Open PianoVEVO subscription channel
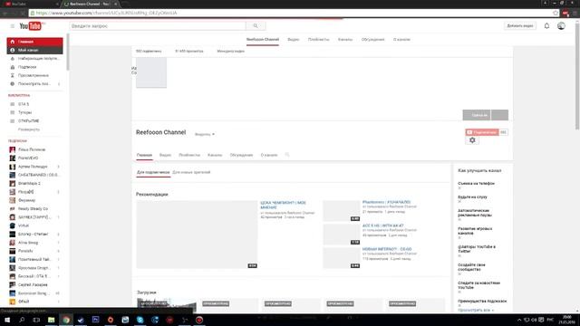Image resolution: width=580 pixels, height=326 pixels. 28,158
